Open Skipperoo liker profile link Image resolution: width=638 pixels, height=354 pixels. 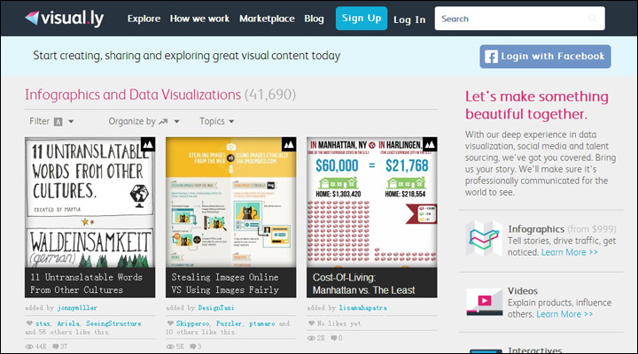point(193,324)
